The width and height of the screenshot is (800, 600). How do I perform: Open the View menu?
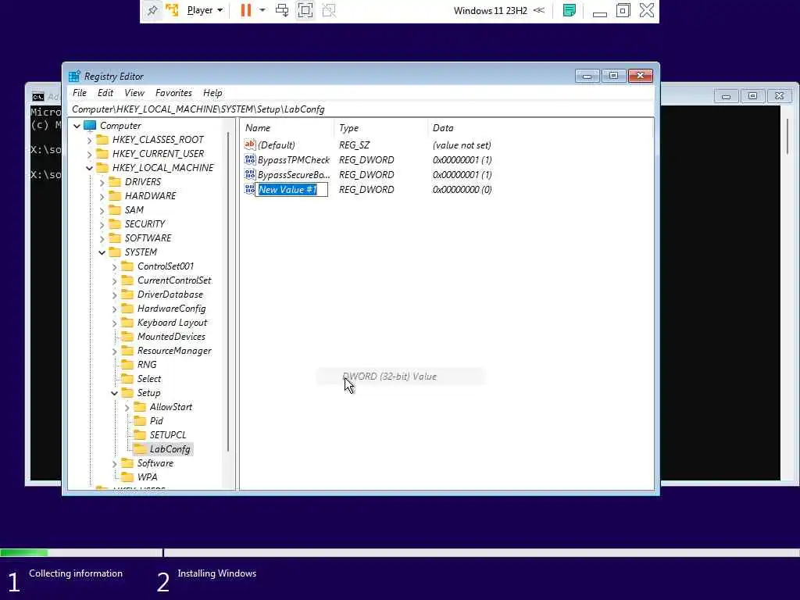(134, 93)
